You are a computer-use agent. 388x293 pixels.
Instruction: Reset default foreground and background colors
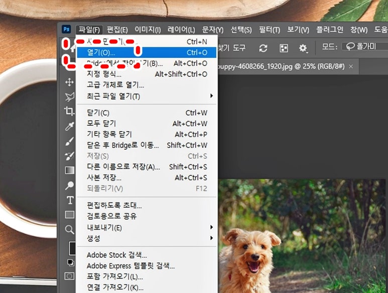click(x=71, y=262)
